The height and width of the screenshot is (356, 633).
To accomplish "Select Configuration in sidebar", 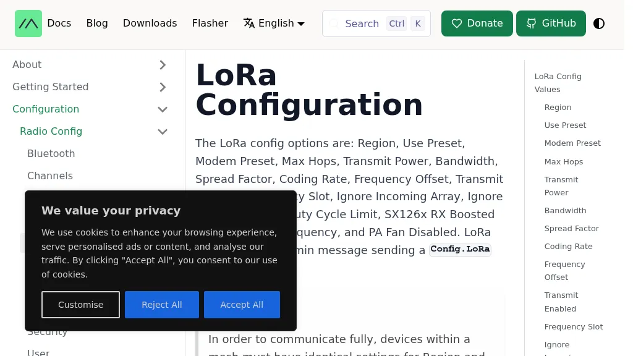I will tap(46, 109).
